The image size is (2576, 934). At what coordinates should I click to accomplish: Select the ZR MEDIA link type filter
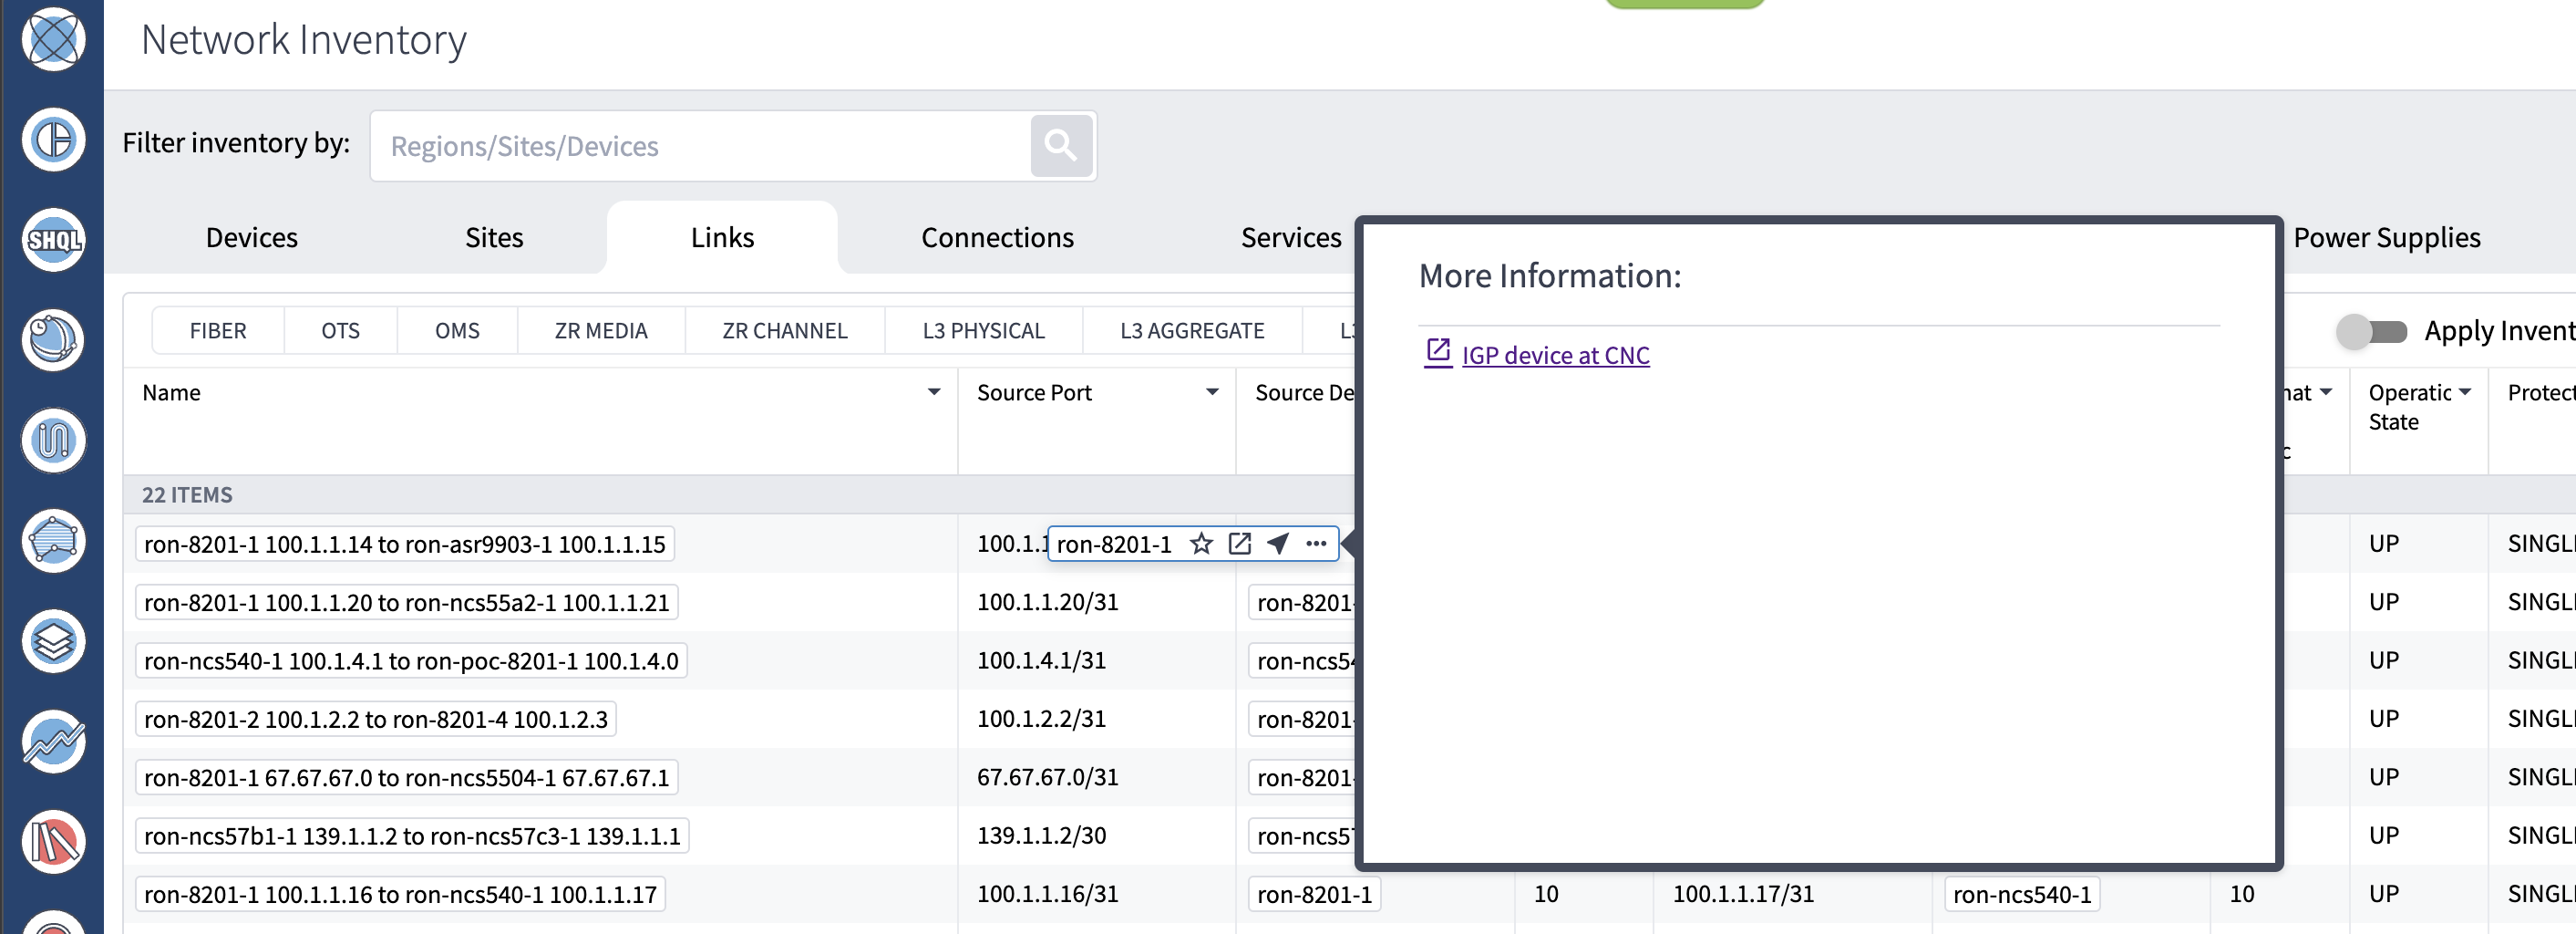(601, 330)
